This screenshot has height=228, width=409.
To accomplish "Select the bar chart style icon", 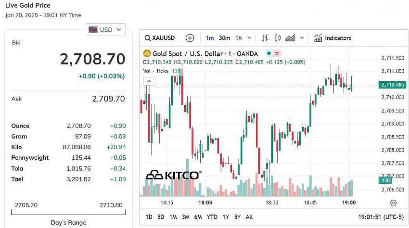I will [265, 38].
